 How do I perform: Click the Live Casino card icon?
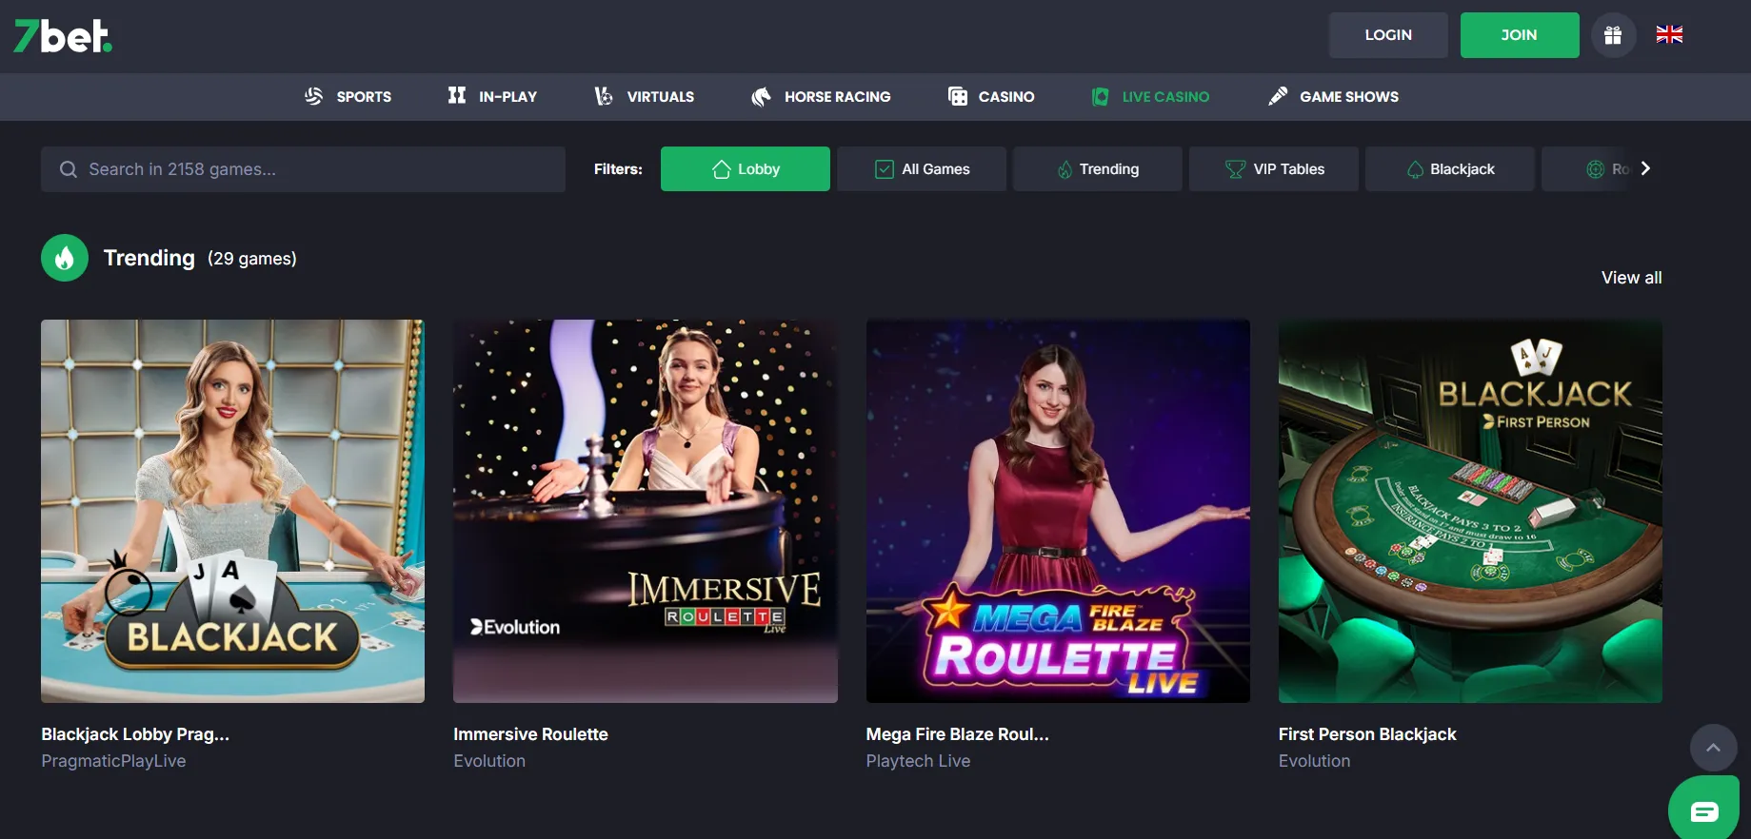(x=1101, y=96)
